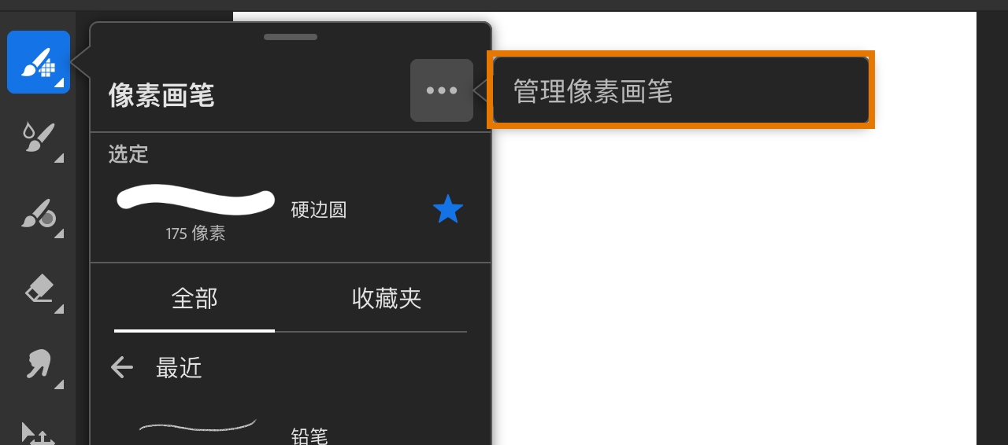Viewport: 1008px width, 445px height.
Task: Switch to the 全部 tab
Action: [x=195, y=299]
